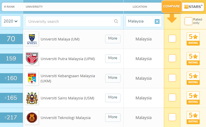Click the QS Stars logo header
The height and width of the screenshot is (127, 206).
(193, 7)
